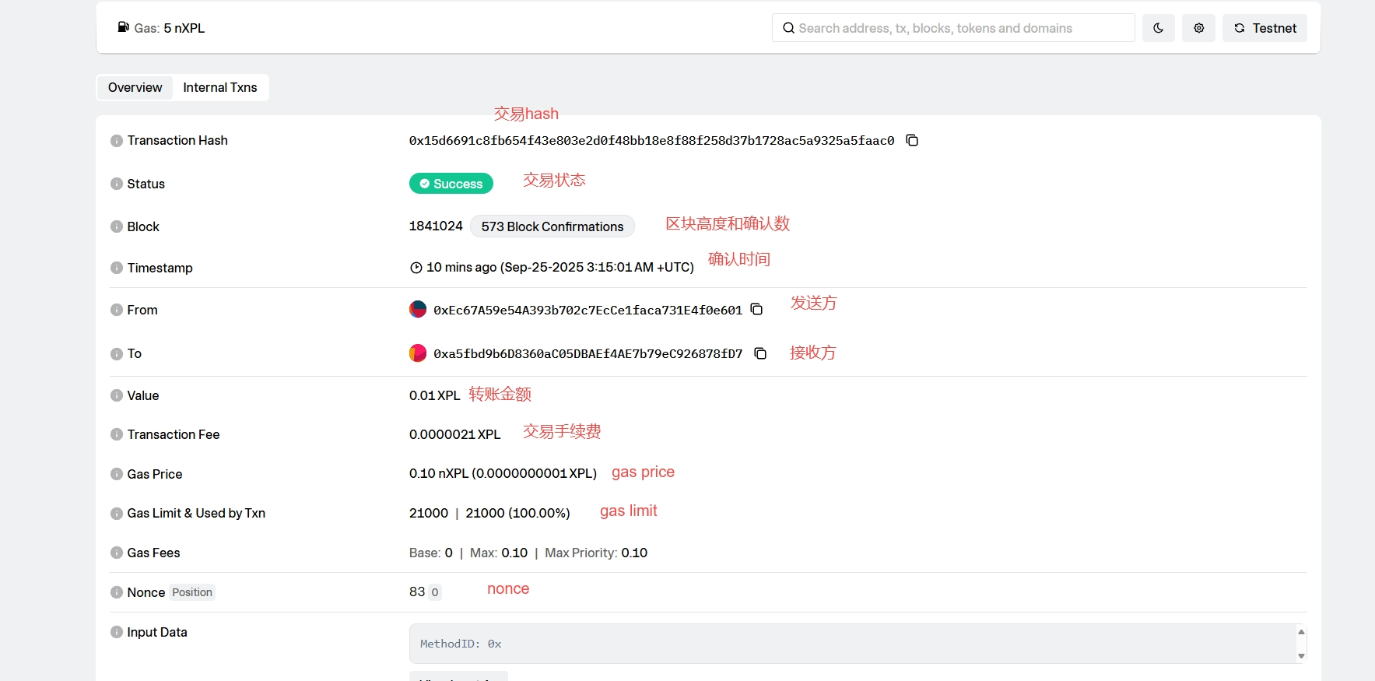
Task: Click the From address identicon avatar
Action: (x=418, y=310)
